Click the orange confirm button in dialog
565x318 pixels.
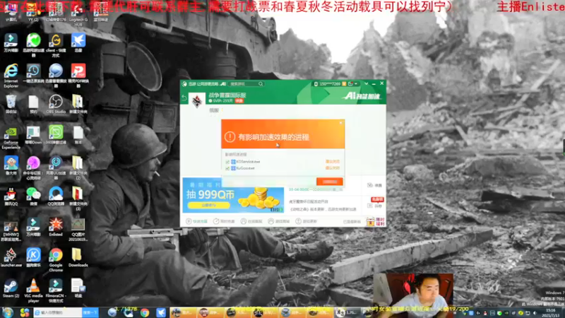pyautogui.click(x=329, y=182)
